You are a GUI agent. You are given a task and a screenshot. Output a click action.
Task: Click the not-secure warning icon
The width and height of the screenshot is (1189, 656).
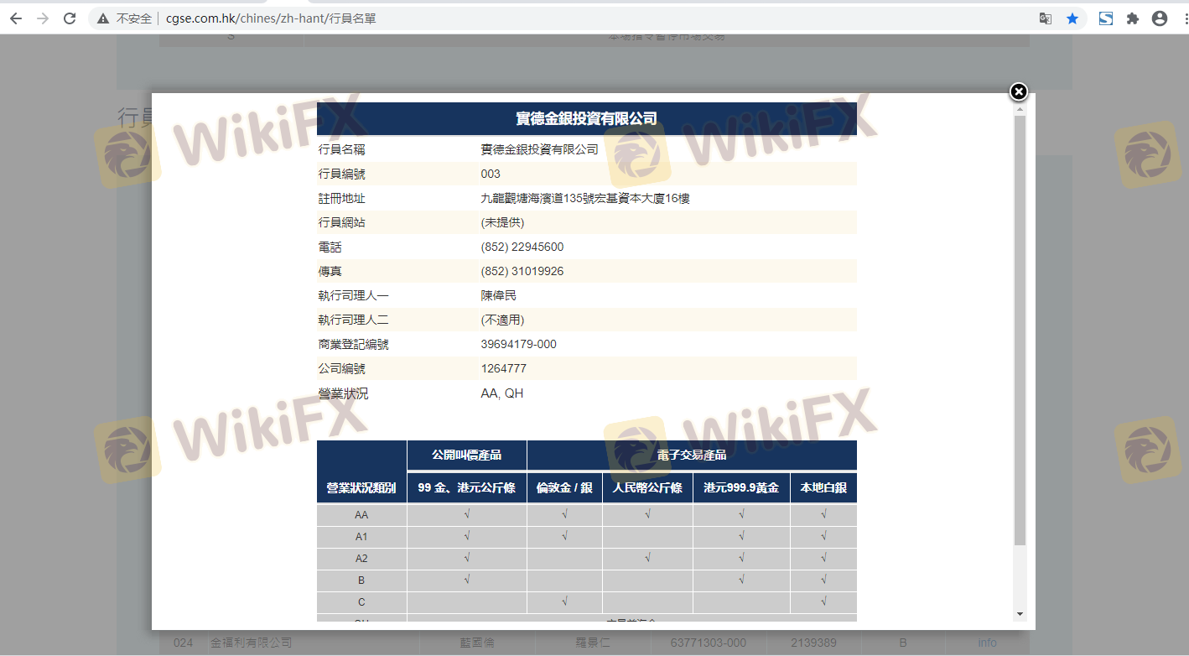[x=103, y=18]
